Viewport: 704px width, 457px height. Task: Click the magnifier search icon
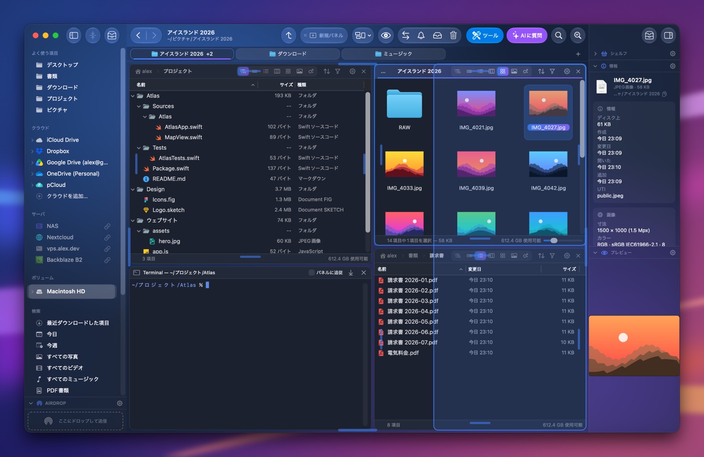coord(559,36)
